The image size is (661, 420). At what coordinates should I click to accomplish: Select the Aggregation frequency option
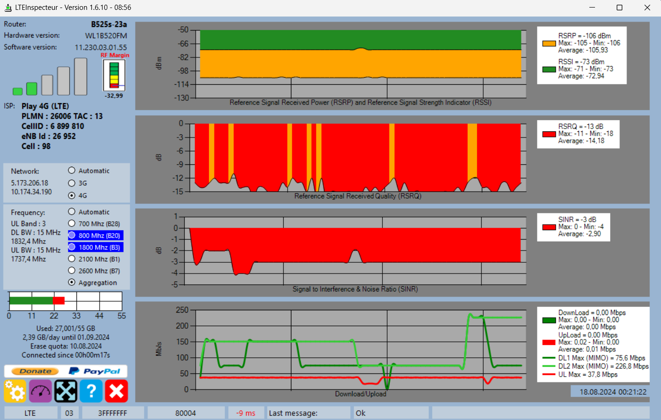pos(72,283)
